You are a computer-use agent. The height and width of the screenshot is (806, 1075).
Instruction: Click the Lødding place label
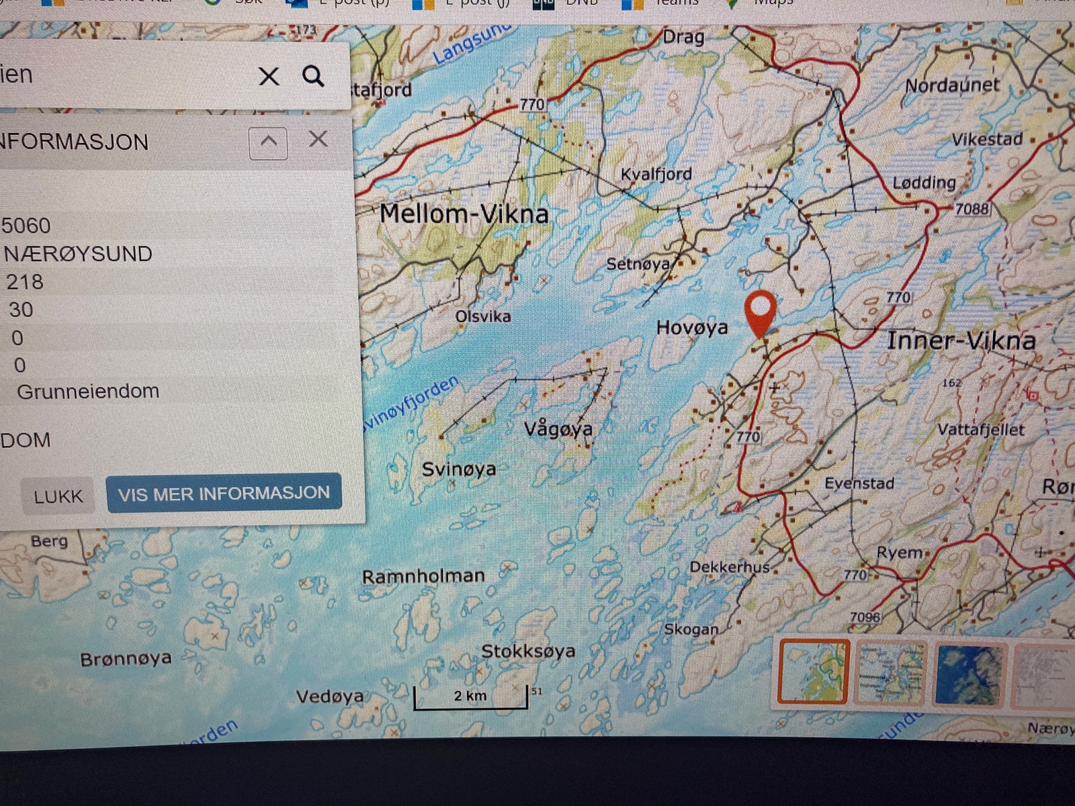[924, 183]
